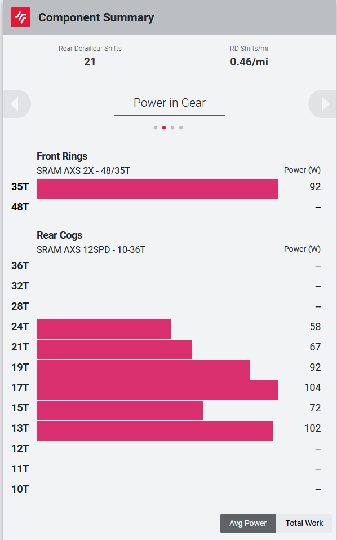Image resolution: width=337 pixels, height=540 pixels.
Task: Select the second red page dot
Action: tap(164, 128)
